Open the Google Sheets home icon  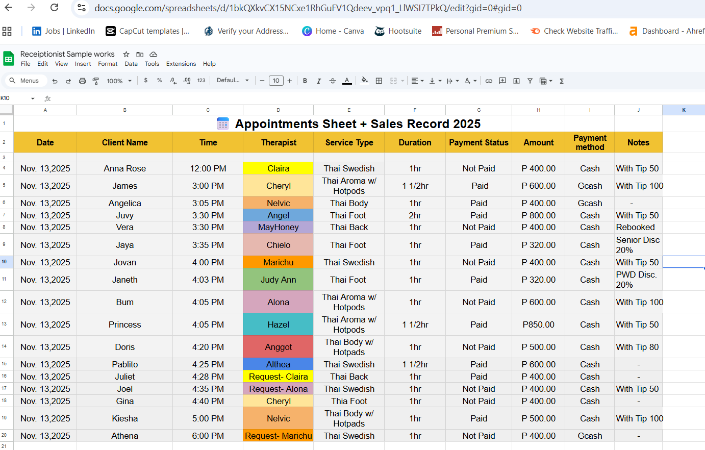[x=9, y=59]
